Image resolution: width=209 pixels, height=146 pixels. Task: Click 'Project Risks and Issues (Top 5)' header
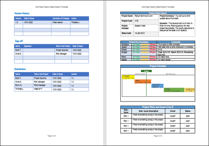coord(158,107)
